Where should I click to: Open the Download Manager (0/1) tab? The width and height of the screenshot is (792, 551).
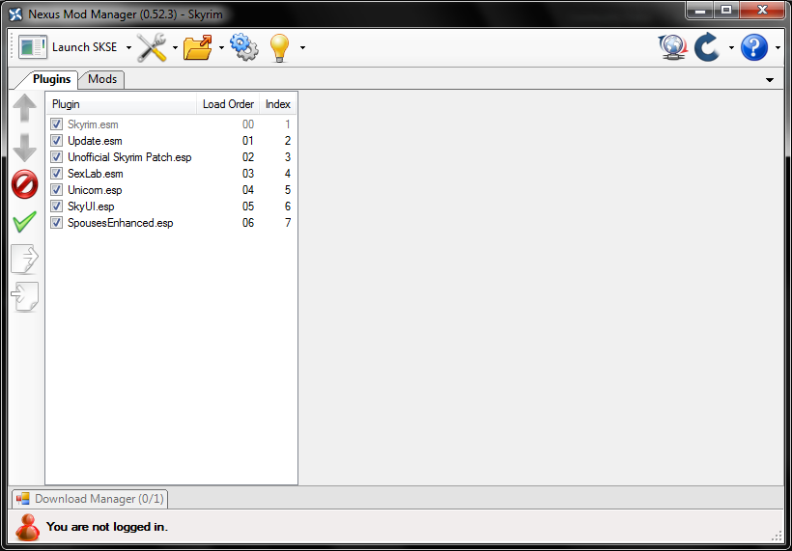[x=90, y=499]
